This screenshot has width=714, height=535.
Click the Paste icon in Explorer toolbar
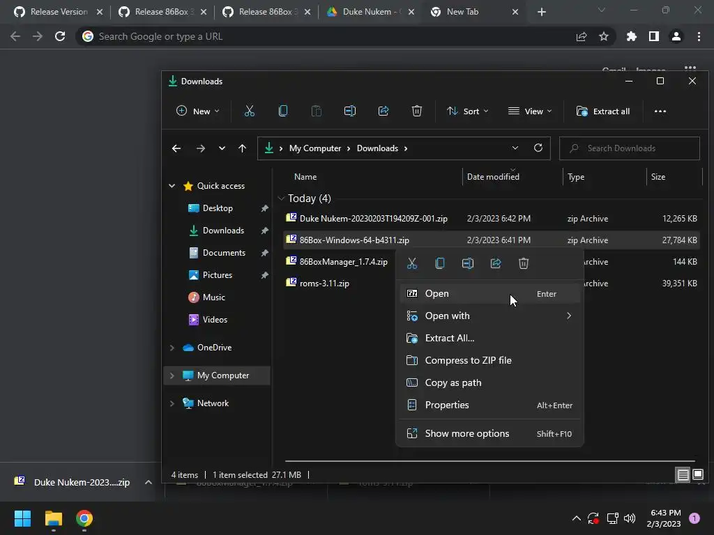[x=317, y=111]
